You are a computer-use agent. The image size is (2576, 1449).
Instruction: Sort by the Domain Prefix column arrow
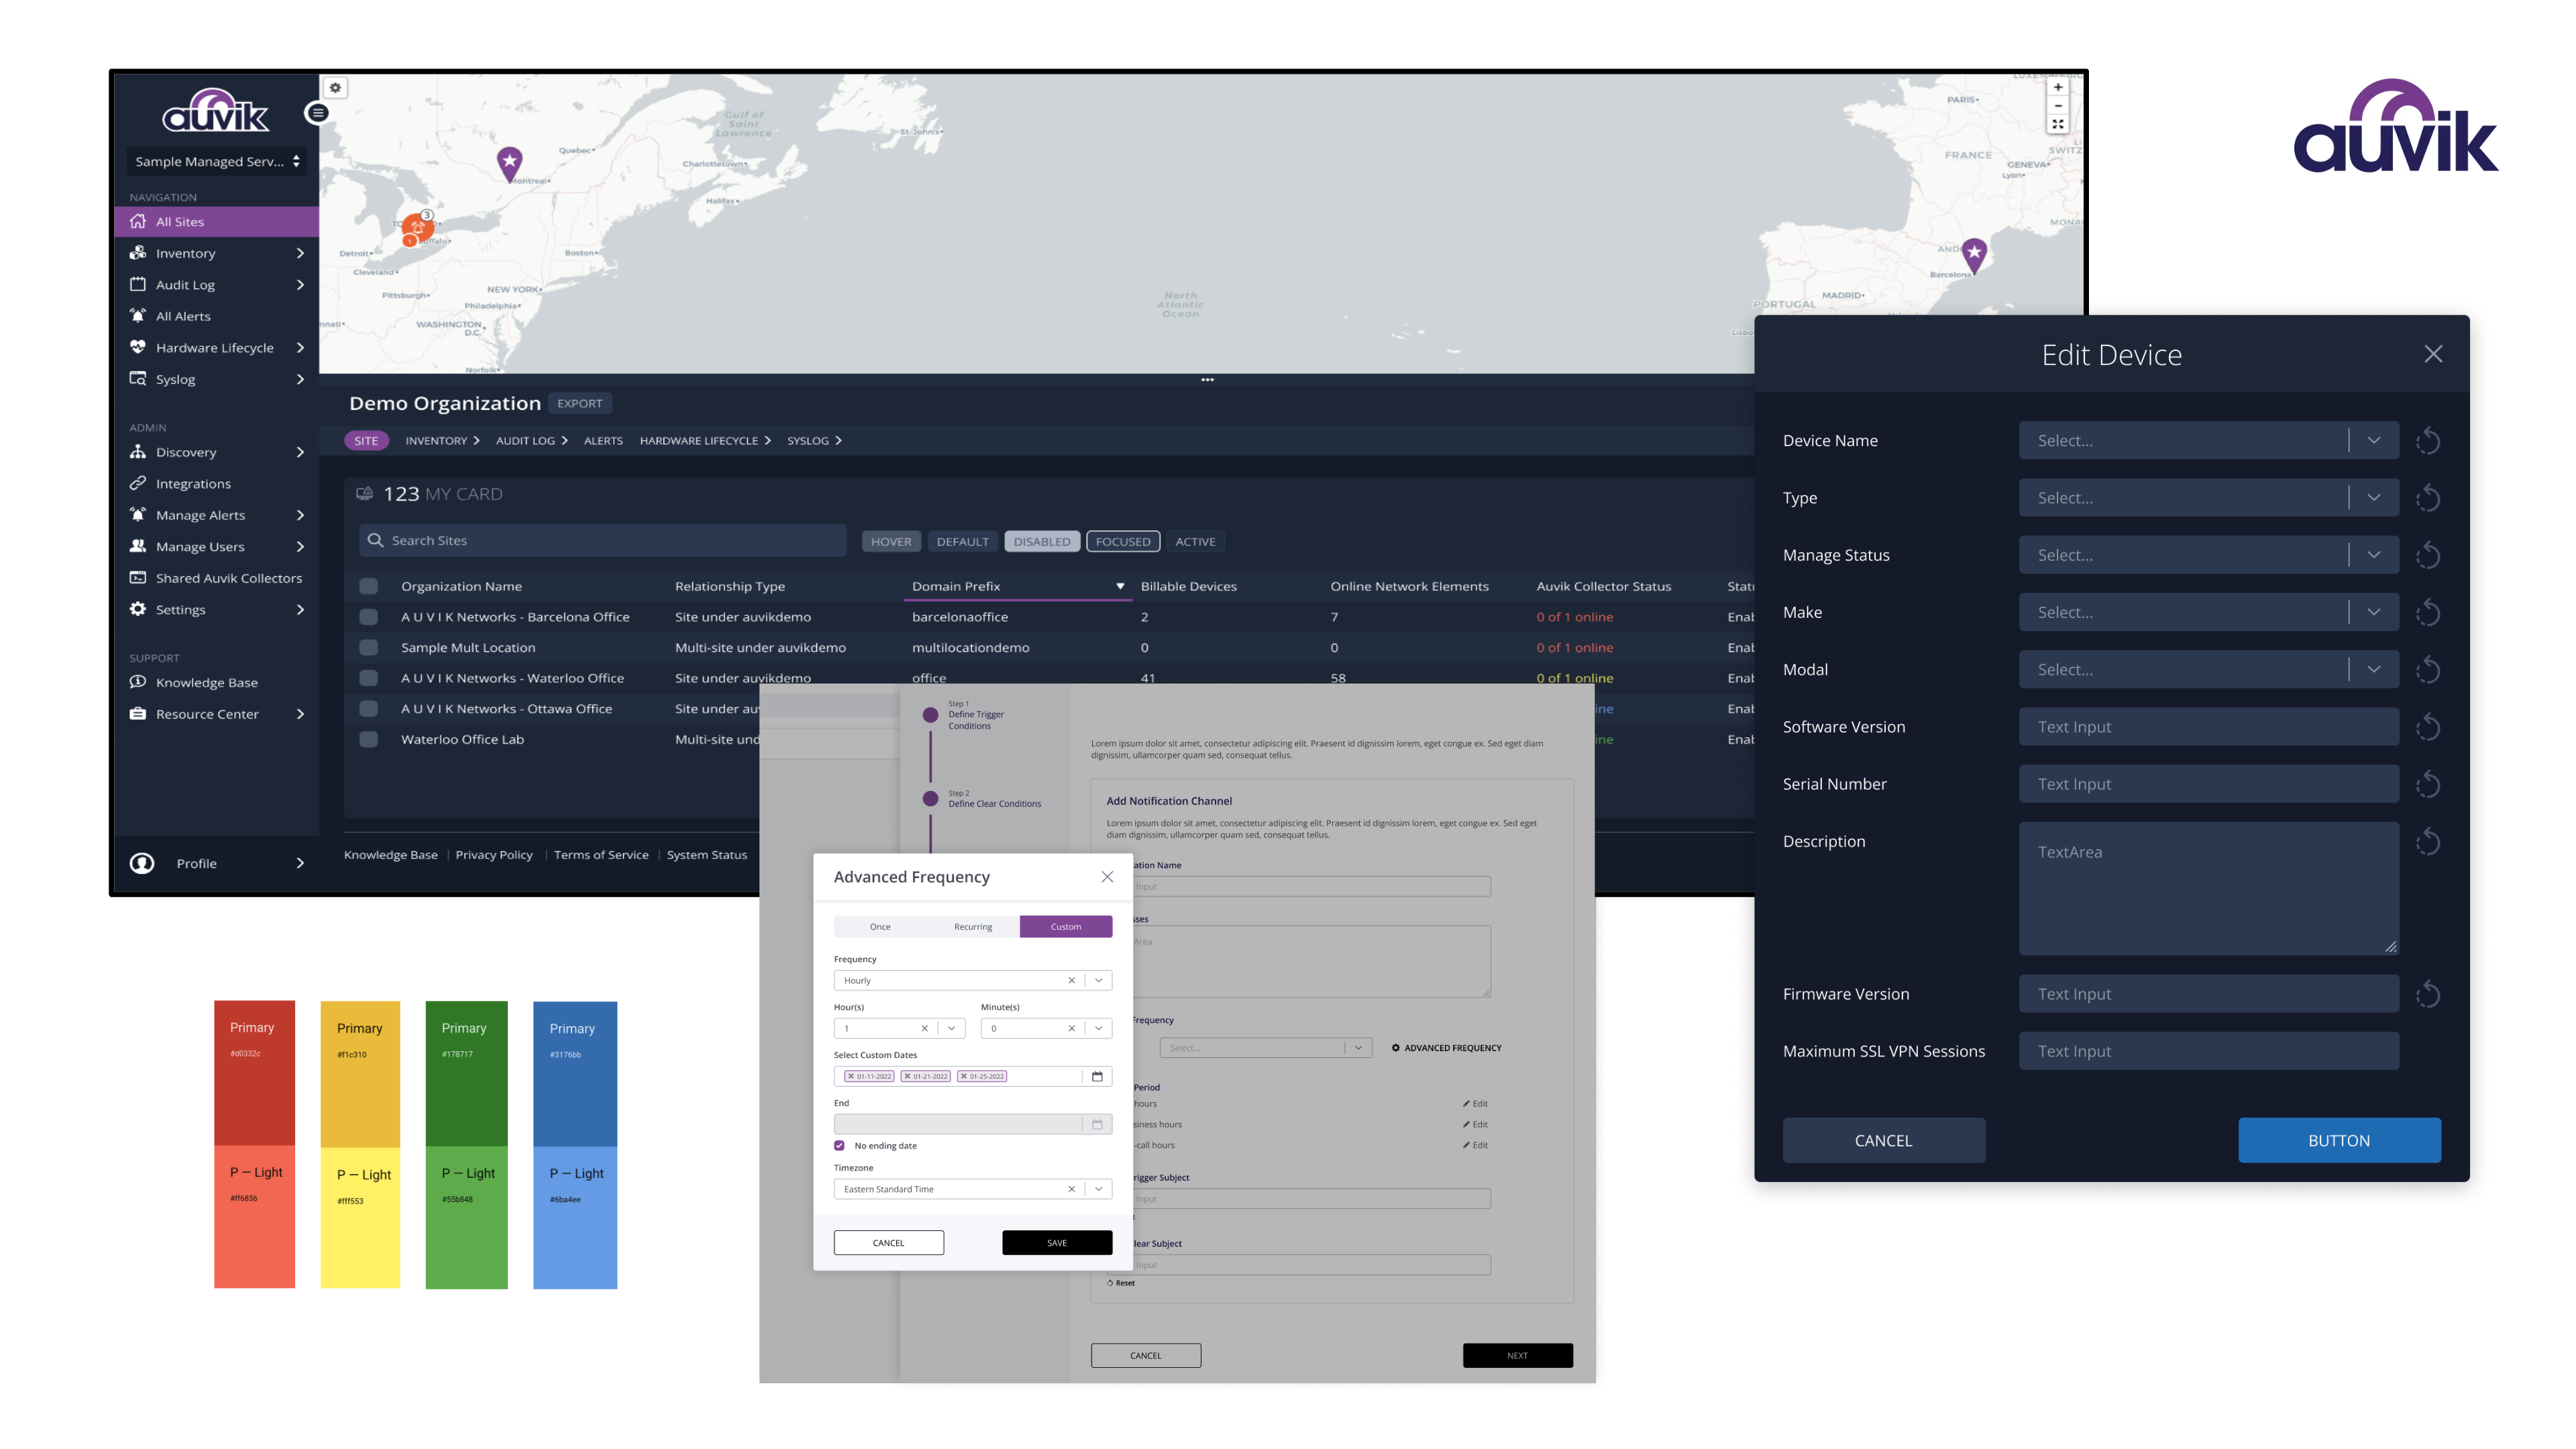(x=1120, y=587)
